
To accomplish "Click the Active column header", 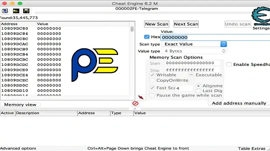I will tap(8, 113).
